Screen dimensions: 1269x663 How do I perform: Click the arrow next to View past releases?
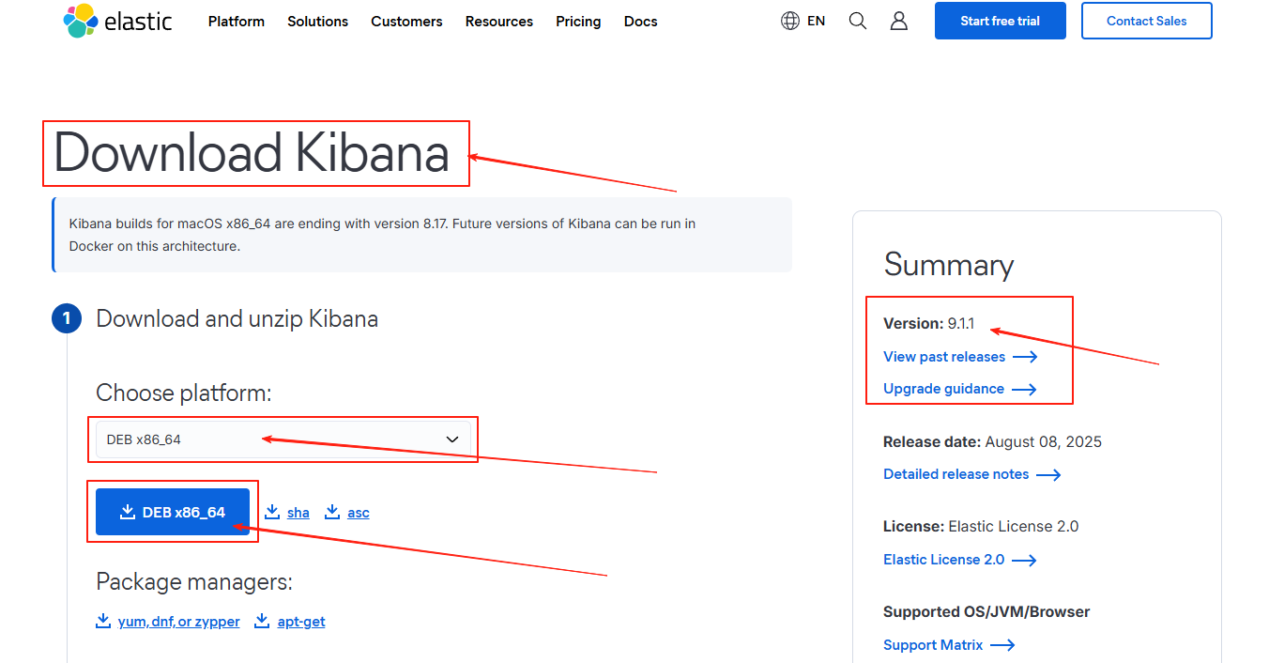pos(1025,357)
